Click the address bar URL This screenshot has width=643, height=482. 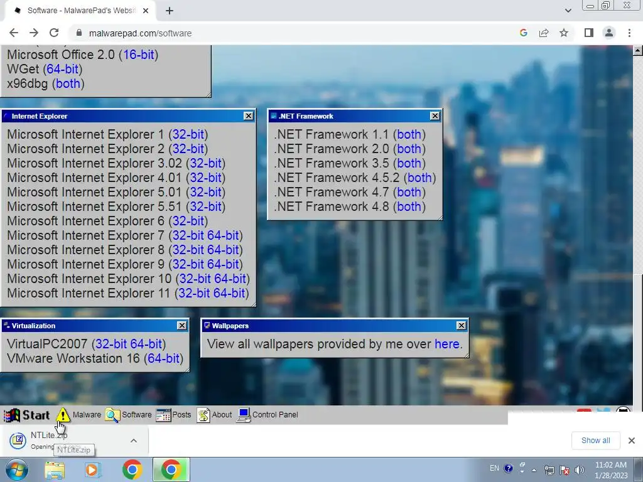click(x=140, y=33)
